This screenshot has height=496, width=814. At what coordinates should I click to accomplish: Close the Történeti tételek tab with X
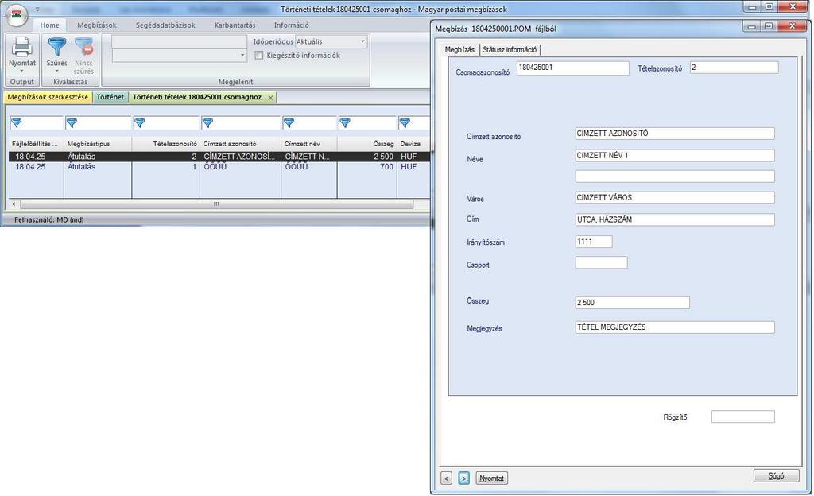pyautogui.click(x=270, y=98)
